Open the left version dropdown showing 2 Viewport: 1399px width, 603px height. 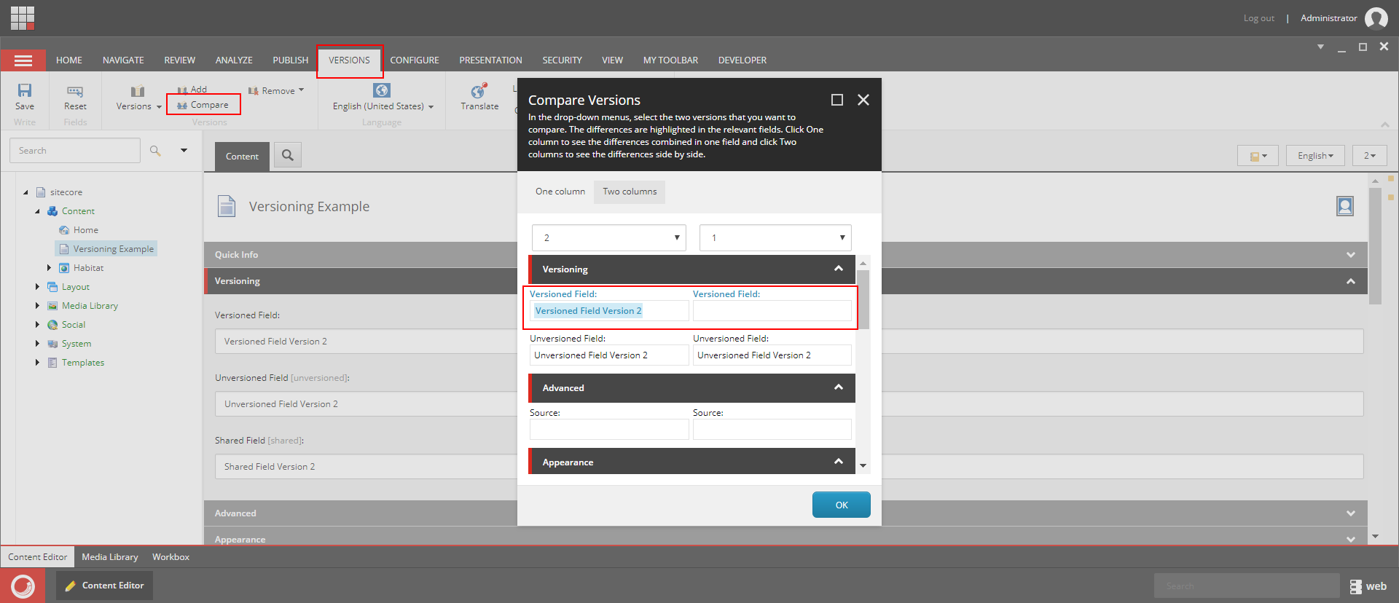pos(609,238)
